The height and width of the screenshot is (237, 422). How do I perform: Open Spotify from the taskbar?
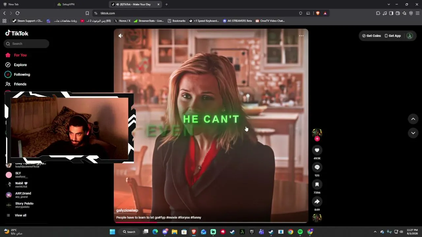pyautogui.click(x=300, y=232)
